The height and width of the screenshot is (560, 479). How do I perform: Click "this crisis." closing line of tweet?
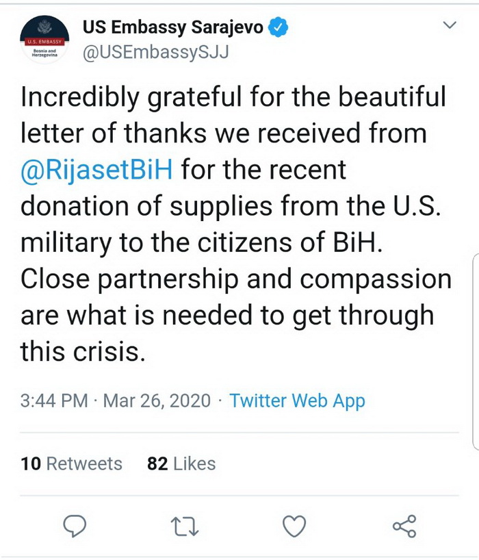(83, 351)
